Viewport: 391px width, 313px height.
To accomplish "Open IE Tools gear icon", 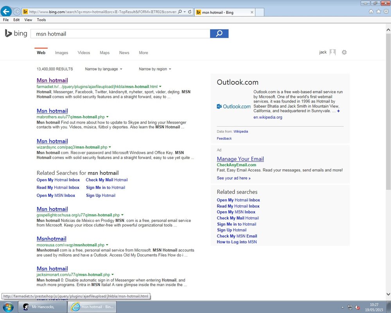I will 386,11.
